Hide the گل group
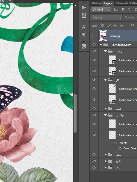The width and height of the screenshot is (137, 182). [94, 80]
